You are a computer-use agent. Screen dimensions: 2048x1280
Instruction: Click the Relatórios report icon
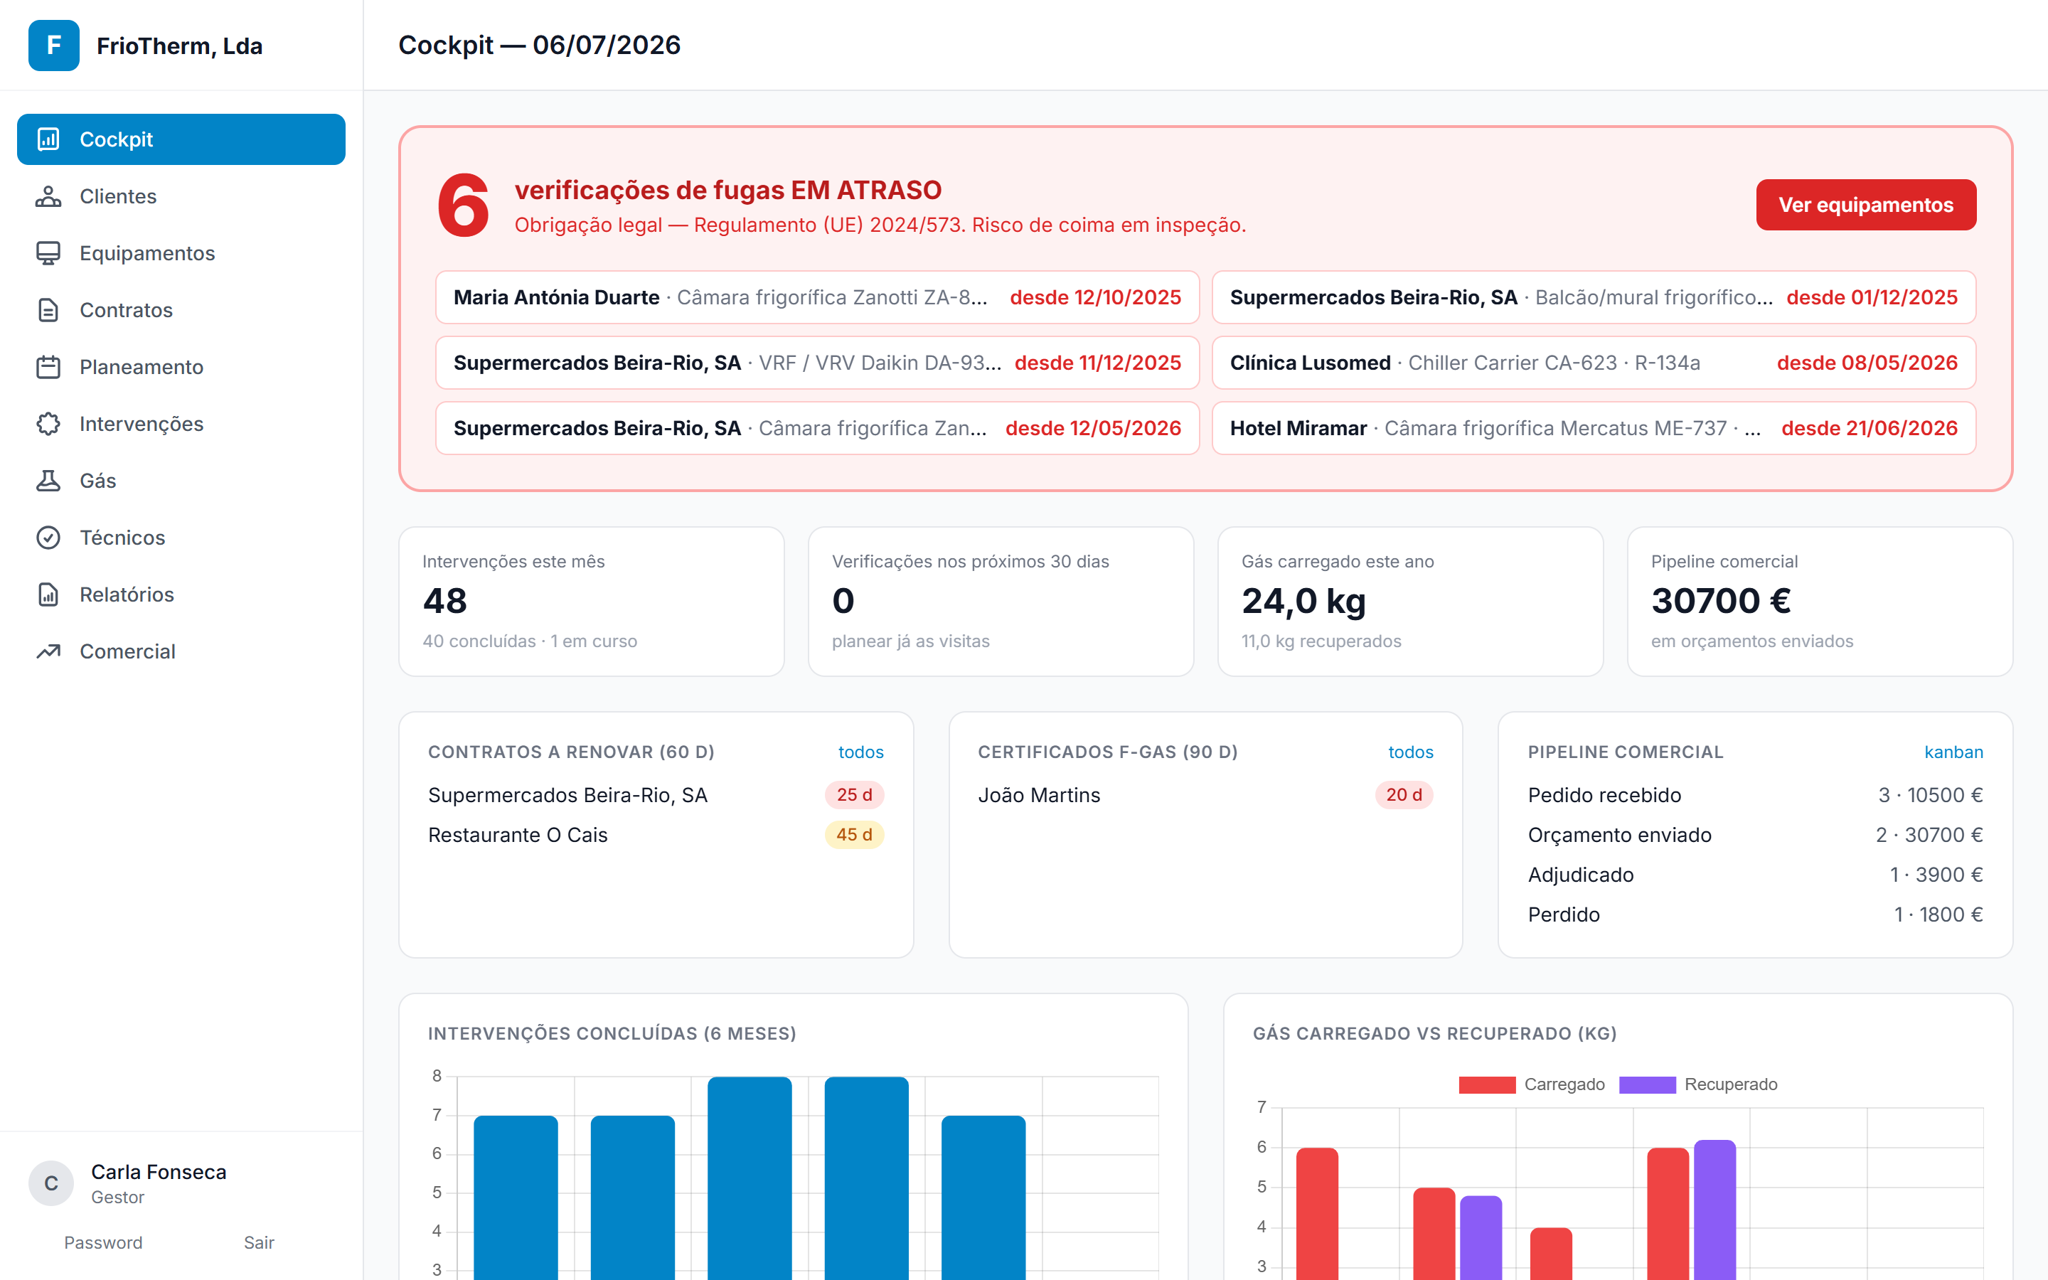point(48,594)
